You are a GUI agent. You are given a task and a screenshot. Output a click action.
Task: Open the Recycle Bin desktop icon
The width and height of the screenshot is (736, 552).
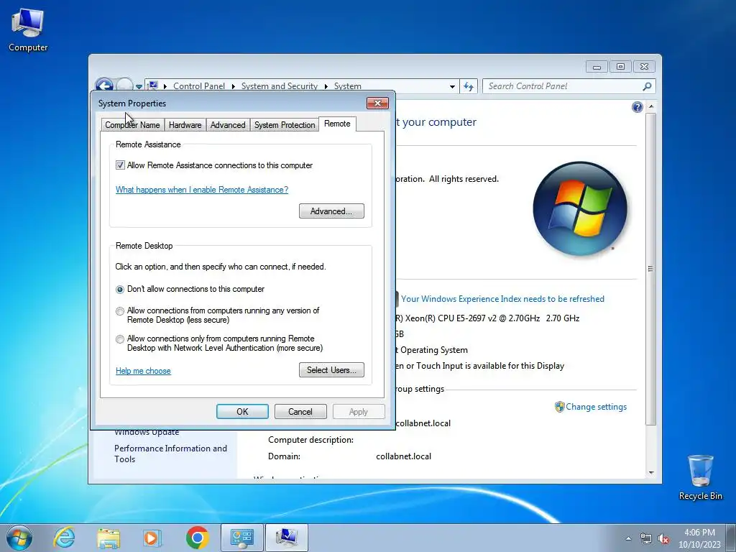click(700, 477)
